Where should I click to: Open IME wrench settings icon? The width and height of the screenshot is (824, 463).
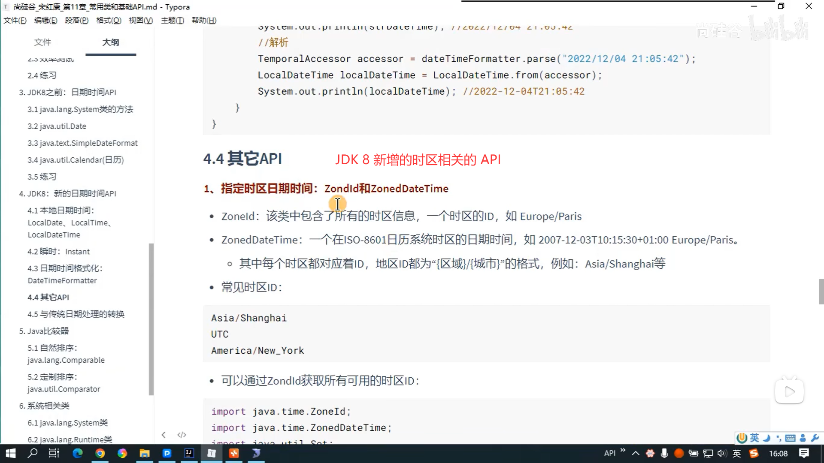coord(815,438)
